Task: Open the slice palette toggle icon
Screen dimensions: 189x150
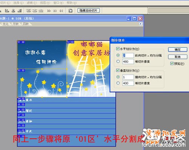Action: click(x=71, y=11)
